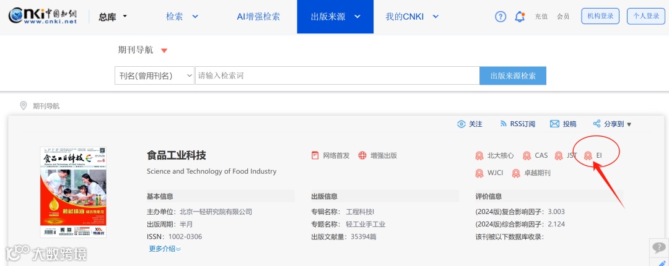The image size is (669, 266).
Task: Expand 更多介绍 details
Action: 165,249
